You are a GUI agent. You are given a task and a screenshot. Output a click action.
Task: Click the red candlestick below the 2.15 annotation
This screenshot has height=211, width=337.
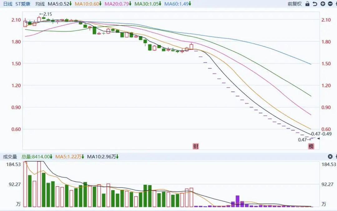tap(39, 20)
